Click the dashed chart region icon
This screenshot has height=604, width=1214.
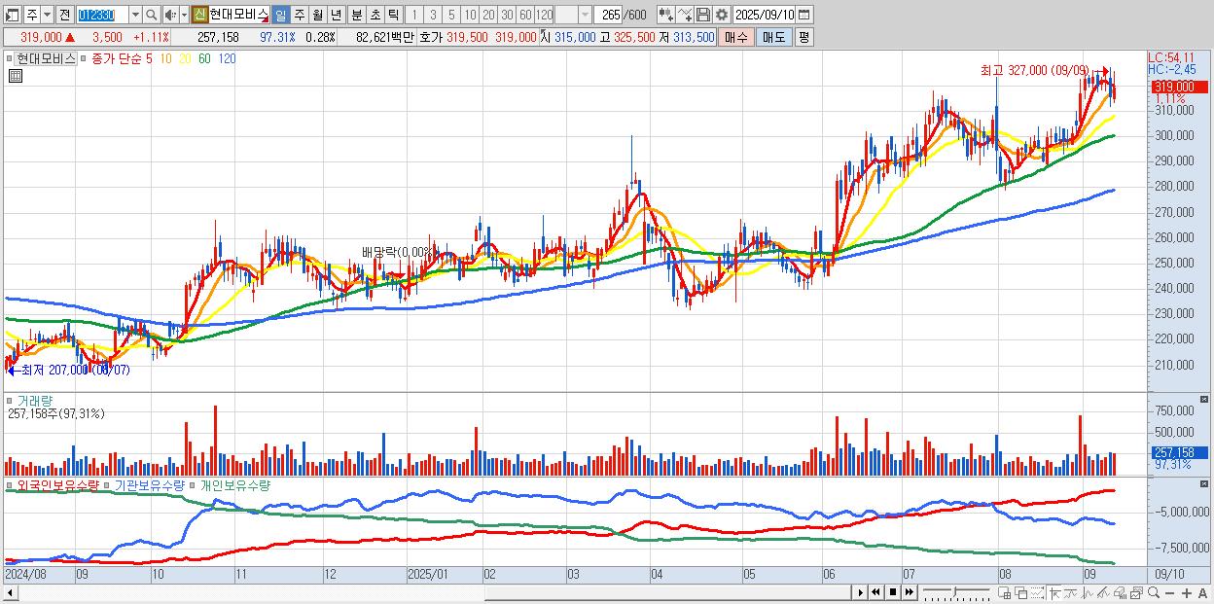(x=1037, y=592)
